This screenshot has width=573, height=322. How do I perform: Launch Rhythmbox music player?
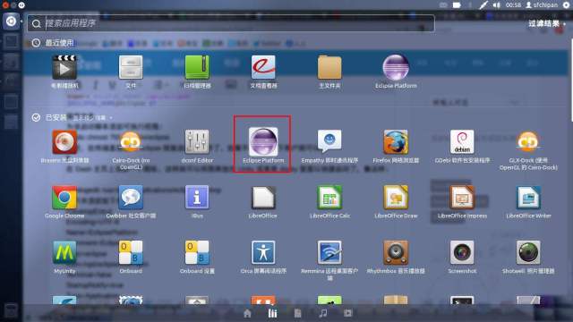(x=396, y=257)
